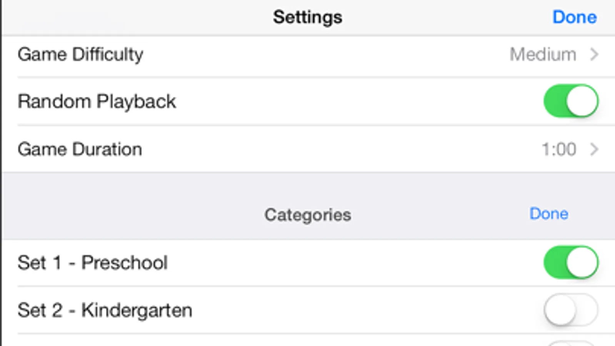Enable Set 2 - Kindergarten switch
This screenshot has height=346, width=615.
click(571, 310)
